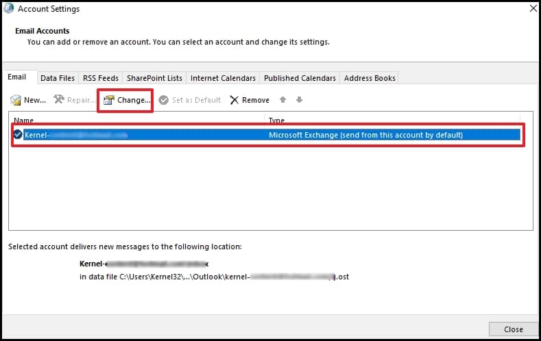Open the RSS Feeds tab
This screenshot has width=541, height=341.
coord(101,78)
